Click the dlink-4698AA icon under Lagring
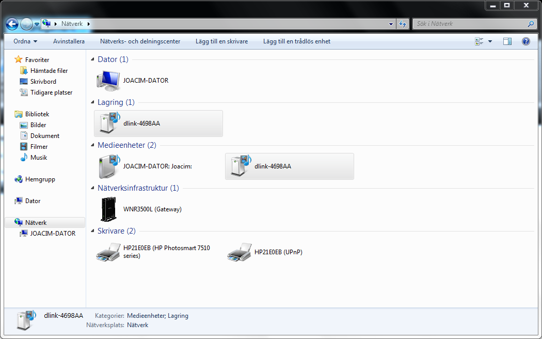Screen dimensions: 542x339 pyautogui.click(x=109, y=123)
